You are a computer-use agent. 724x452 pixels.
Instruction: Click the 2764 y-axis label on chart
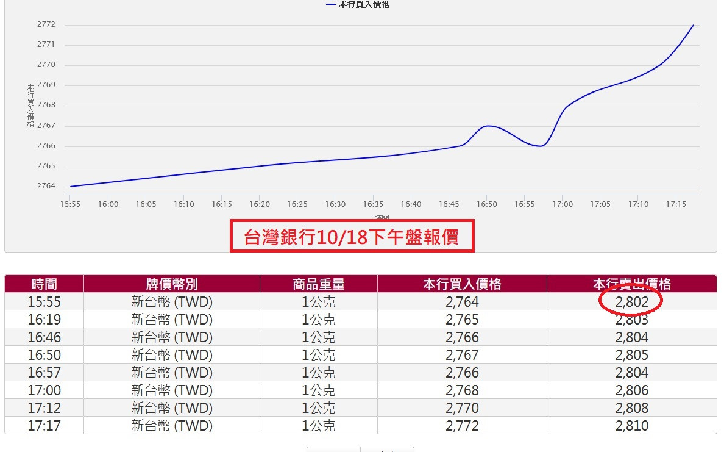tap(46, 186)
